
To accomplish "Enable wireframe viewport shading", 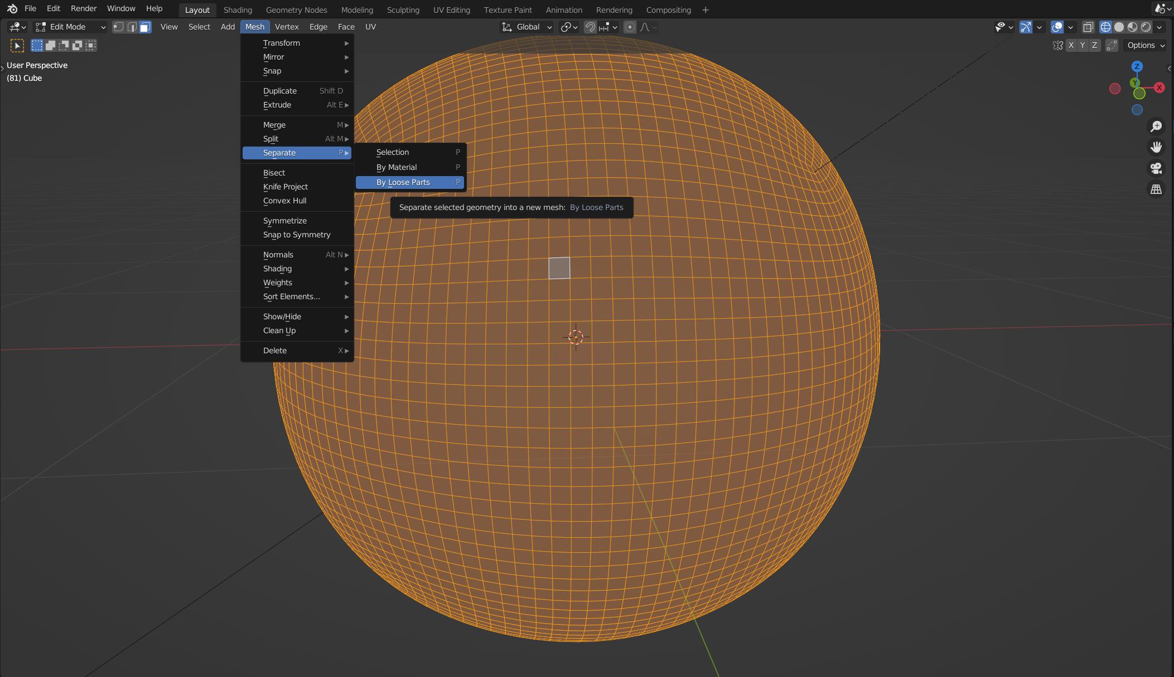I will (x=1106, y=27).
